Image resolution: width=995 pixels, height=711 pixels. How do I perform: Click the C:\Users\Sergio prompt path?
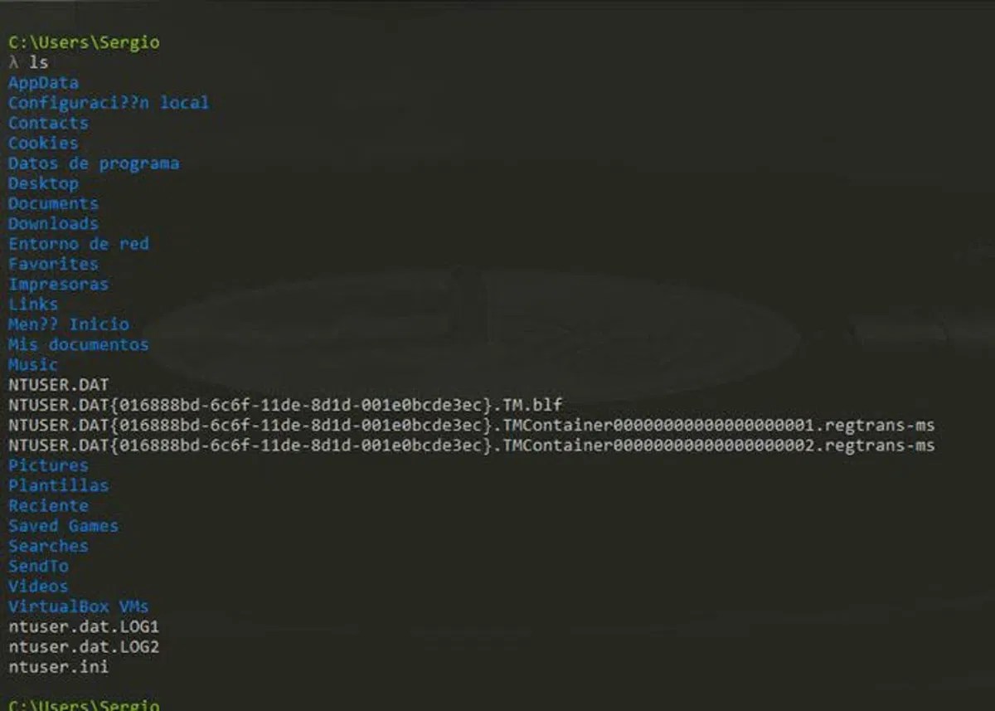tap(83, 42)
